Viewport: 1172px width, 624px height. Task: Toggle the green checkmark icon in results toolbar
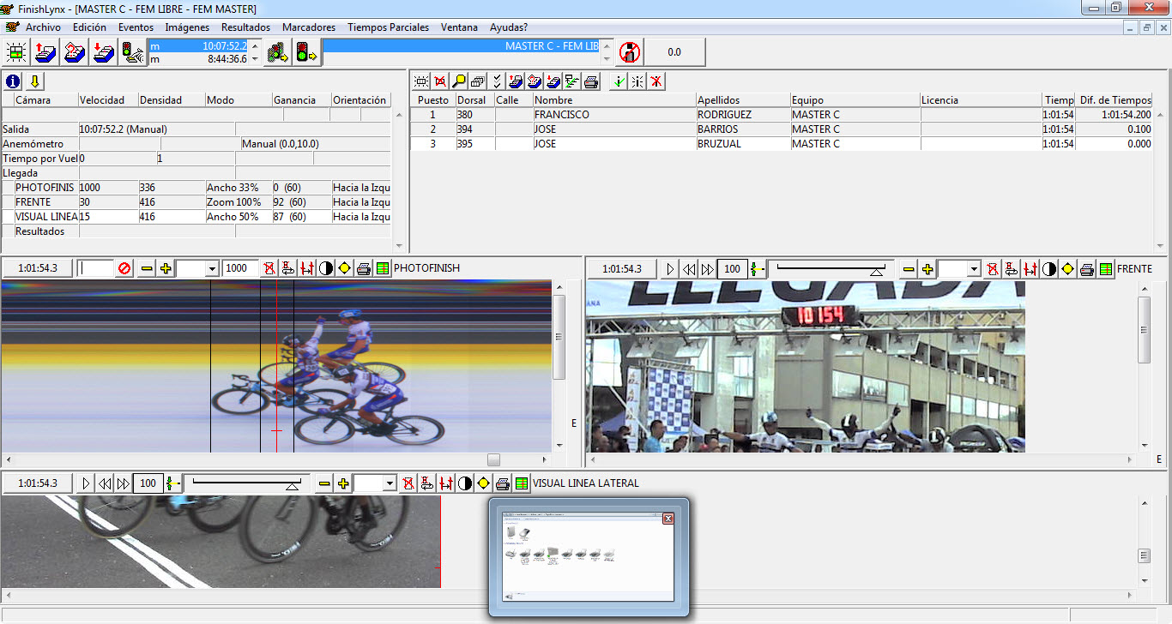coord(618,81)
